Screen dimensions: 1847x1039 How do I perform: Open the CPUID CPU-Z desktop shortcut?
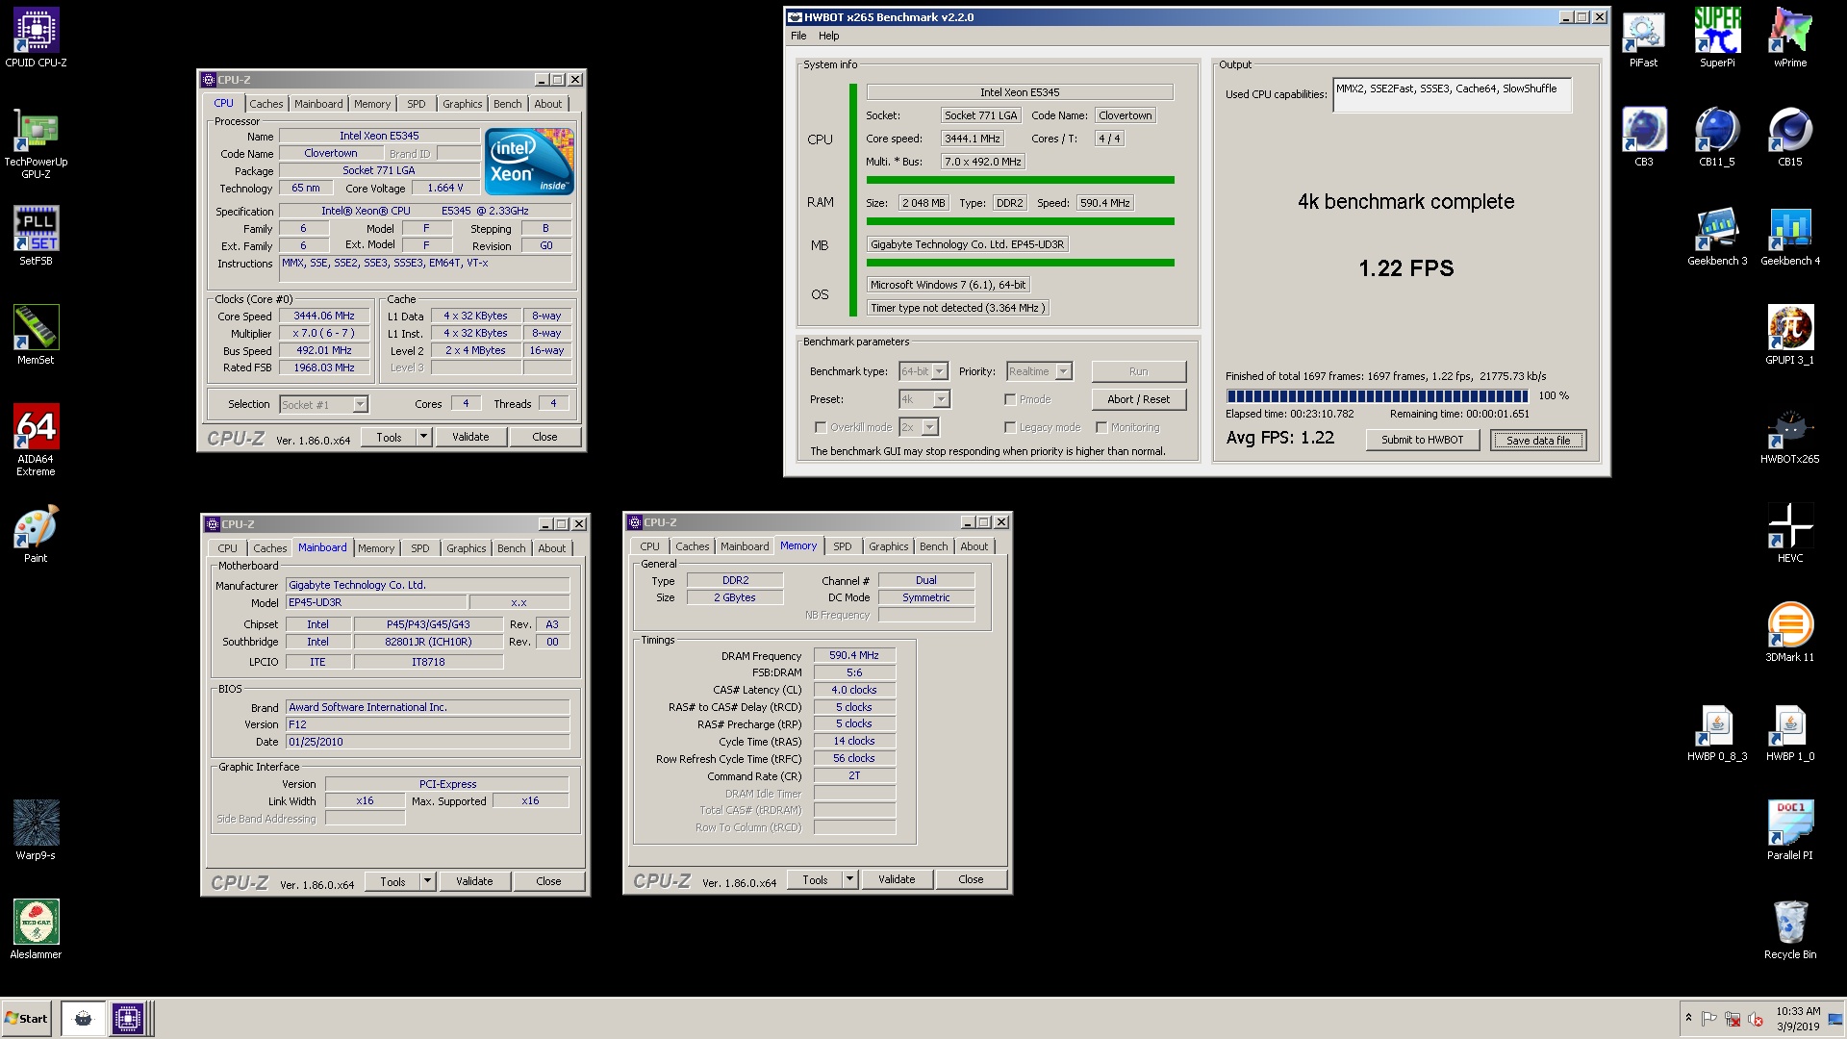click(36, 38)
